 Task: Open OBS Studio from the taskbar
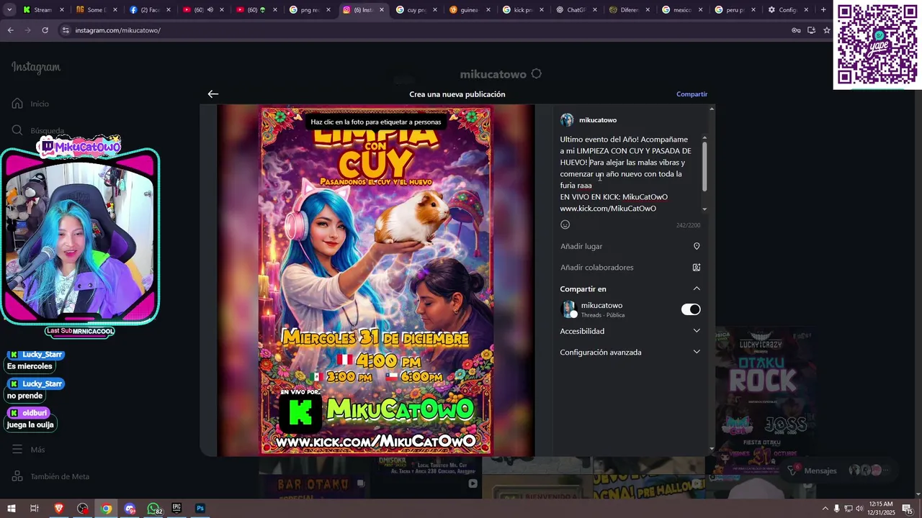pyautogui.click(x=83, y=509)
